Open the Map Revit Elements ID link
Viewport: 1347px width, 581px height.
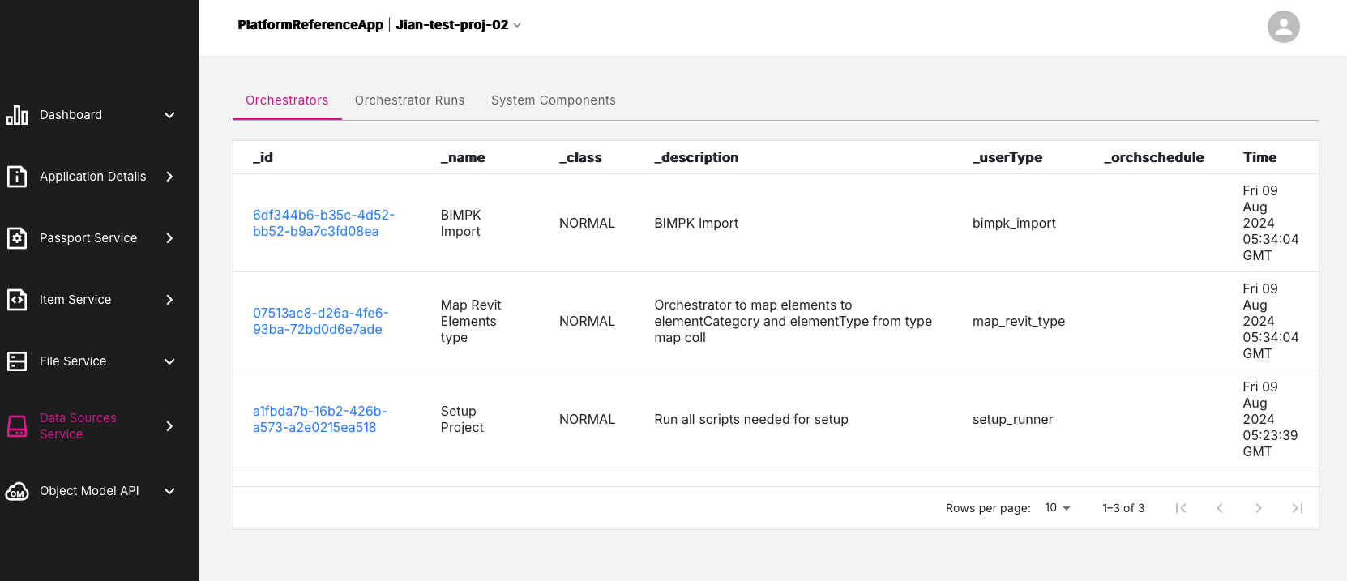[x=320, y=321]
